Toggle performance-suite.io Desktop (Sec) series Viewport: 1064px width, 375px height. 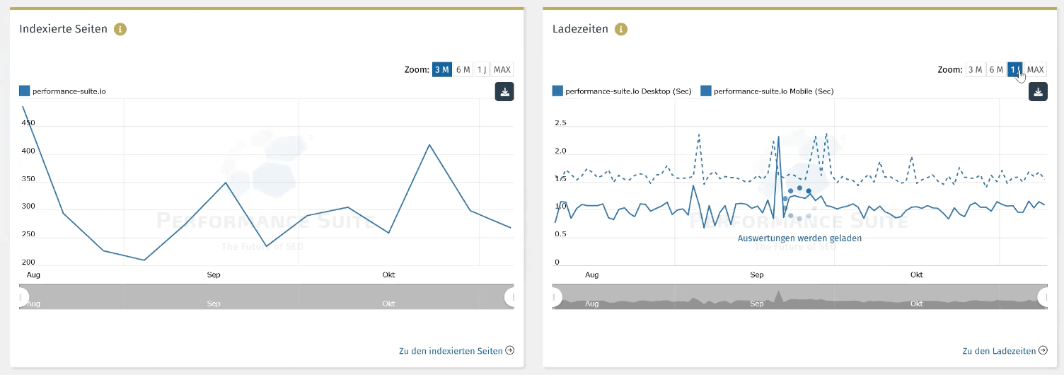click(x=621, y=91)
